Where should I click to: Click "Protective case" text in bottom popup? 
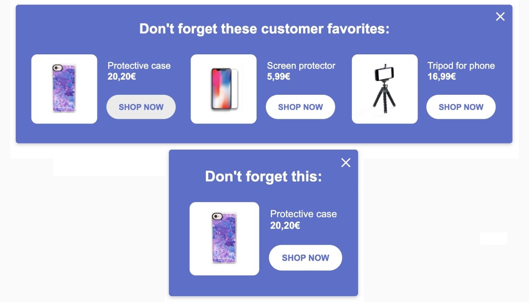tap(303, 214)
